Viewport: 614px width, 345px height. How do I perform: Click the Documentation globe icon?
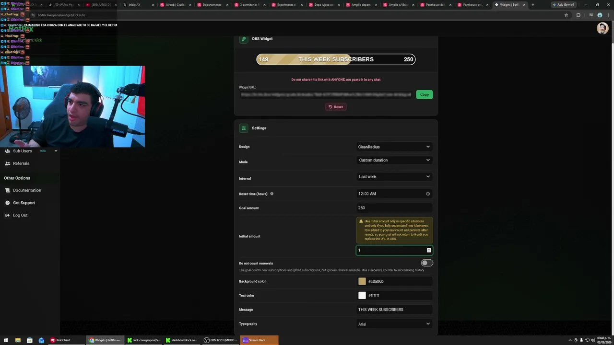7,190
